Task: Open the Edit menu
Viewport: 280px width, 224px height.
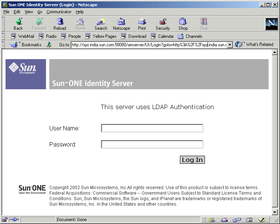Action: click(17, 12)
